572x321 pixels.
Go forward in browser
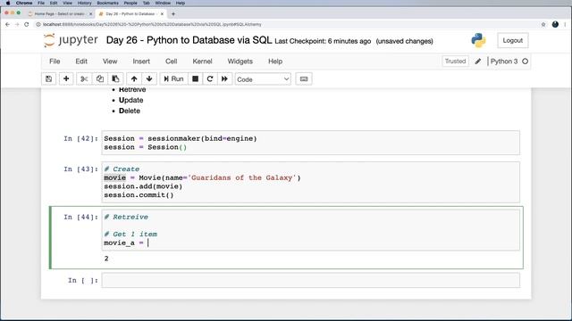tap(17, 24)
